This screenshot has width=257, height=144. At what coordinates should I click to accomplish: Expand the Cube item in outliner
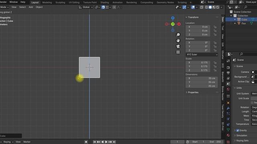235,20
